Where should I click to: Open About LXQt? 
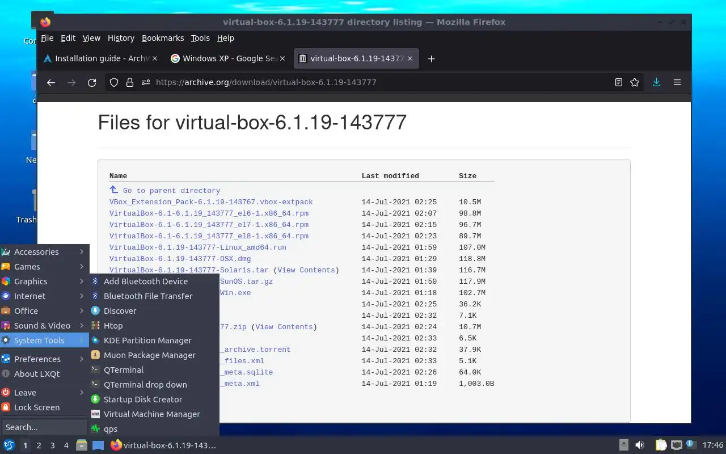click(44, 374)
